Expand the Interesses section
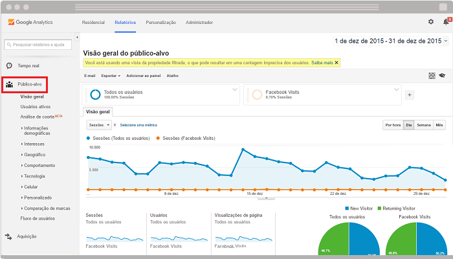Viewport: 453px width, 259px height. (x=33, y=144)
